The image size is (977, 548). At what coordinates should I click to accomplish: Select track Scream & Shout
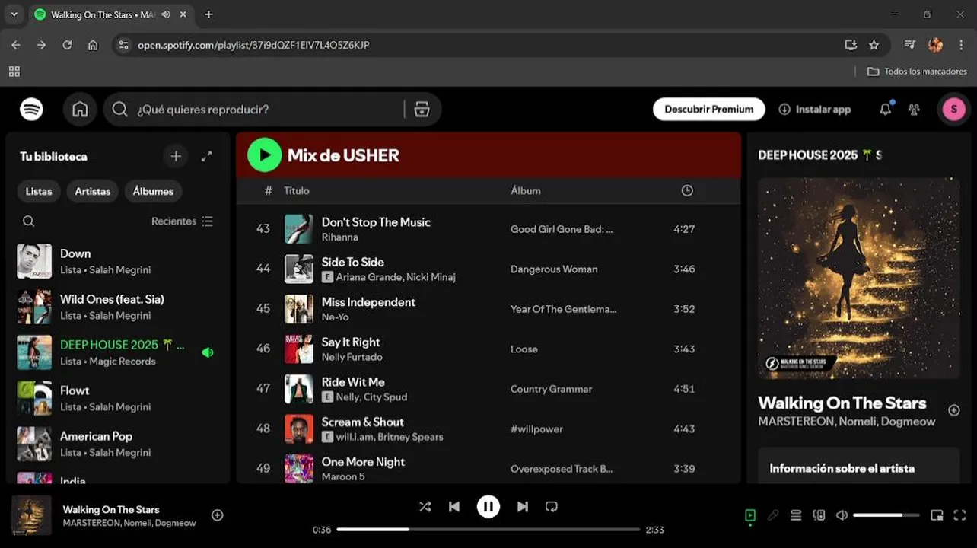[x=362, y=422]
